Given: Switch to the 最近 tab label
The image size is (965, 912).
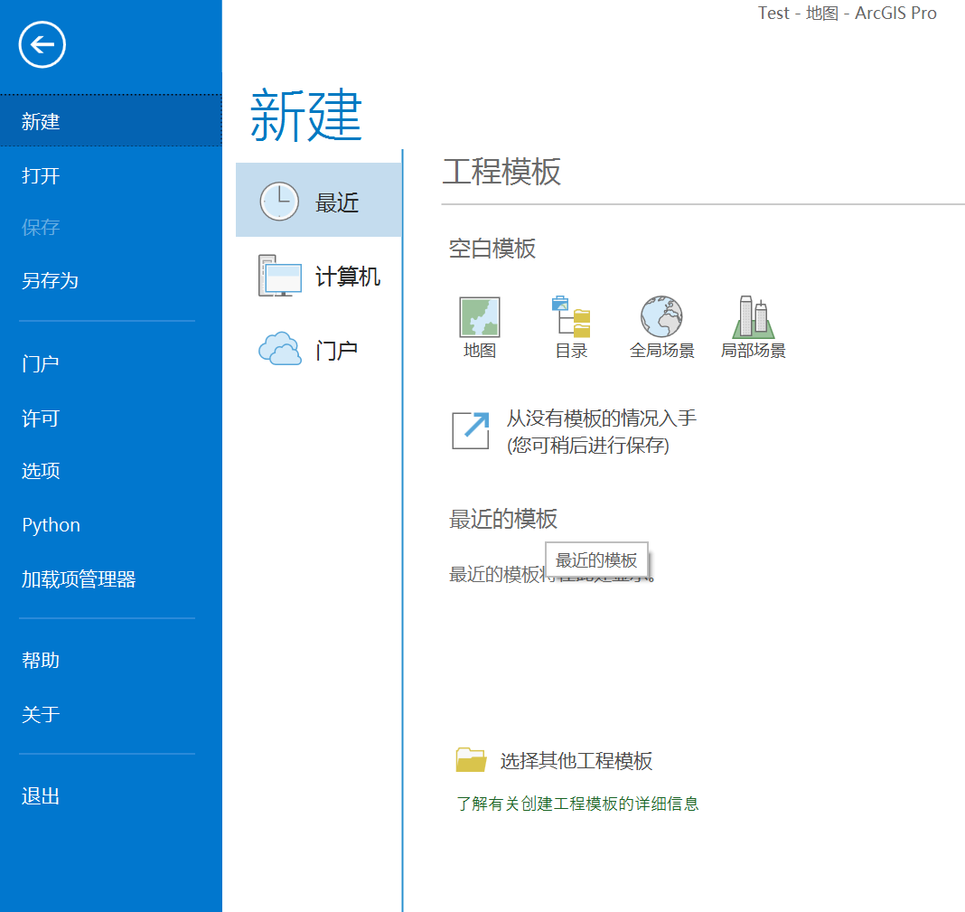Looking at the screenshot, I should point(337,202).
